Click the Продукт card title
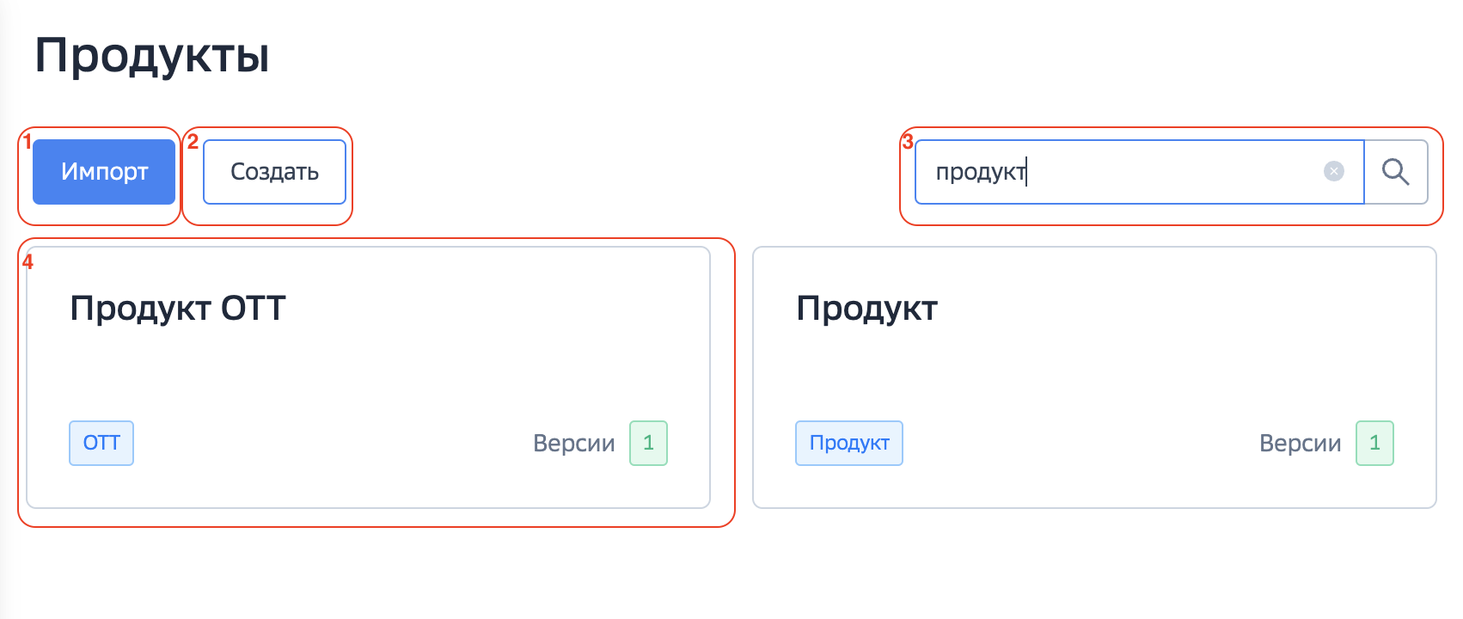1463x619 pixels. 868,308
